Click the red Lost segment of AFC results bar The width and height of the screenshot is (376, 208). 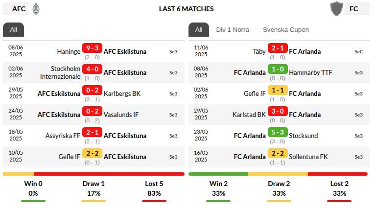(109, 174)
